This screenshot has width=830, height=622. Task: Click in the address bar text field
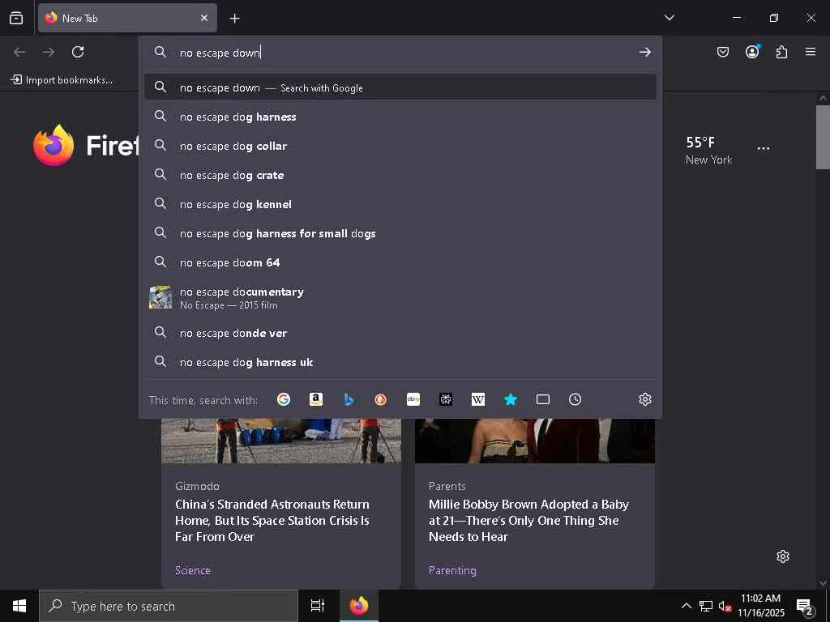point(402,53)
